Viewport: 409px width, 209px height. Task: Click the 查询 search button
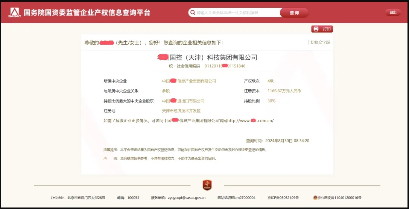[294, 12]
